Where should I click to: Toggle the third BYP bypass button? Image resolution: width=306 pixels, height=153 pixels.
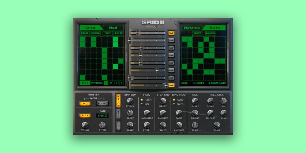click(x=171, y=48)
